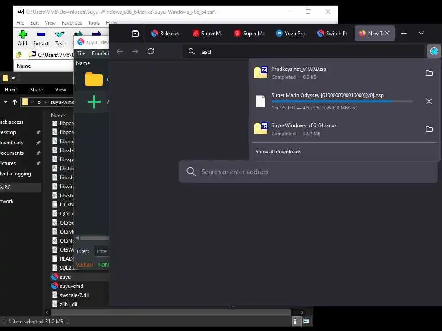Image resolution: width=442 pixels, height=331 pixels.
Task: Switch to the Yuzu Pro tab
Action: point(291,33)
